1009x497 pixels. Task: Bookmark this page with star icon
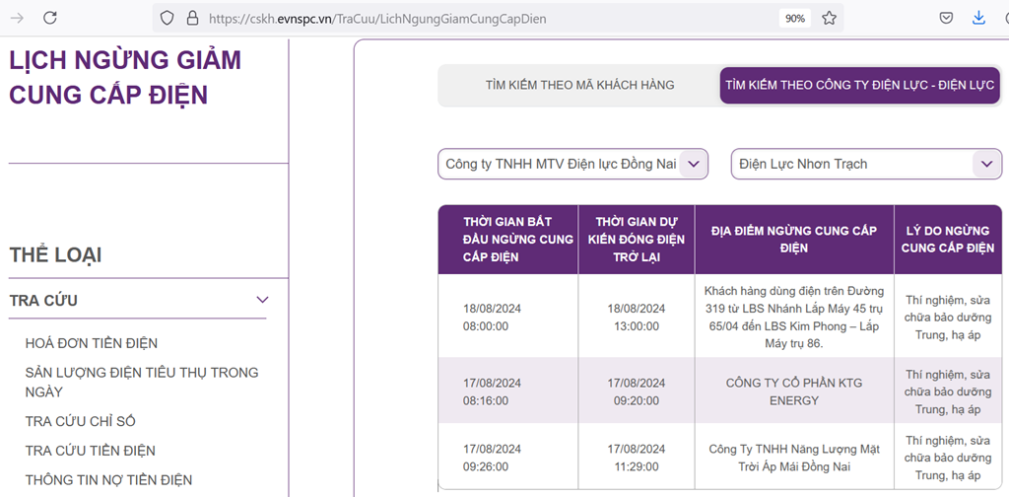point(829,18)
